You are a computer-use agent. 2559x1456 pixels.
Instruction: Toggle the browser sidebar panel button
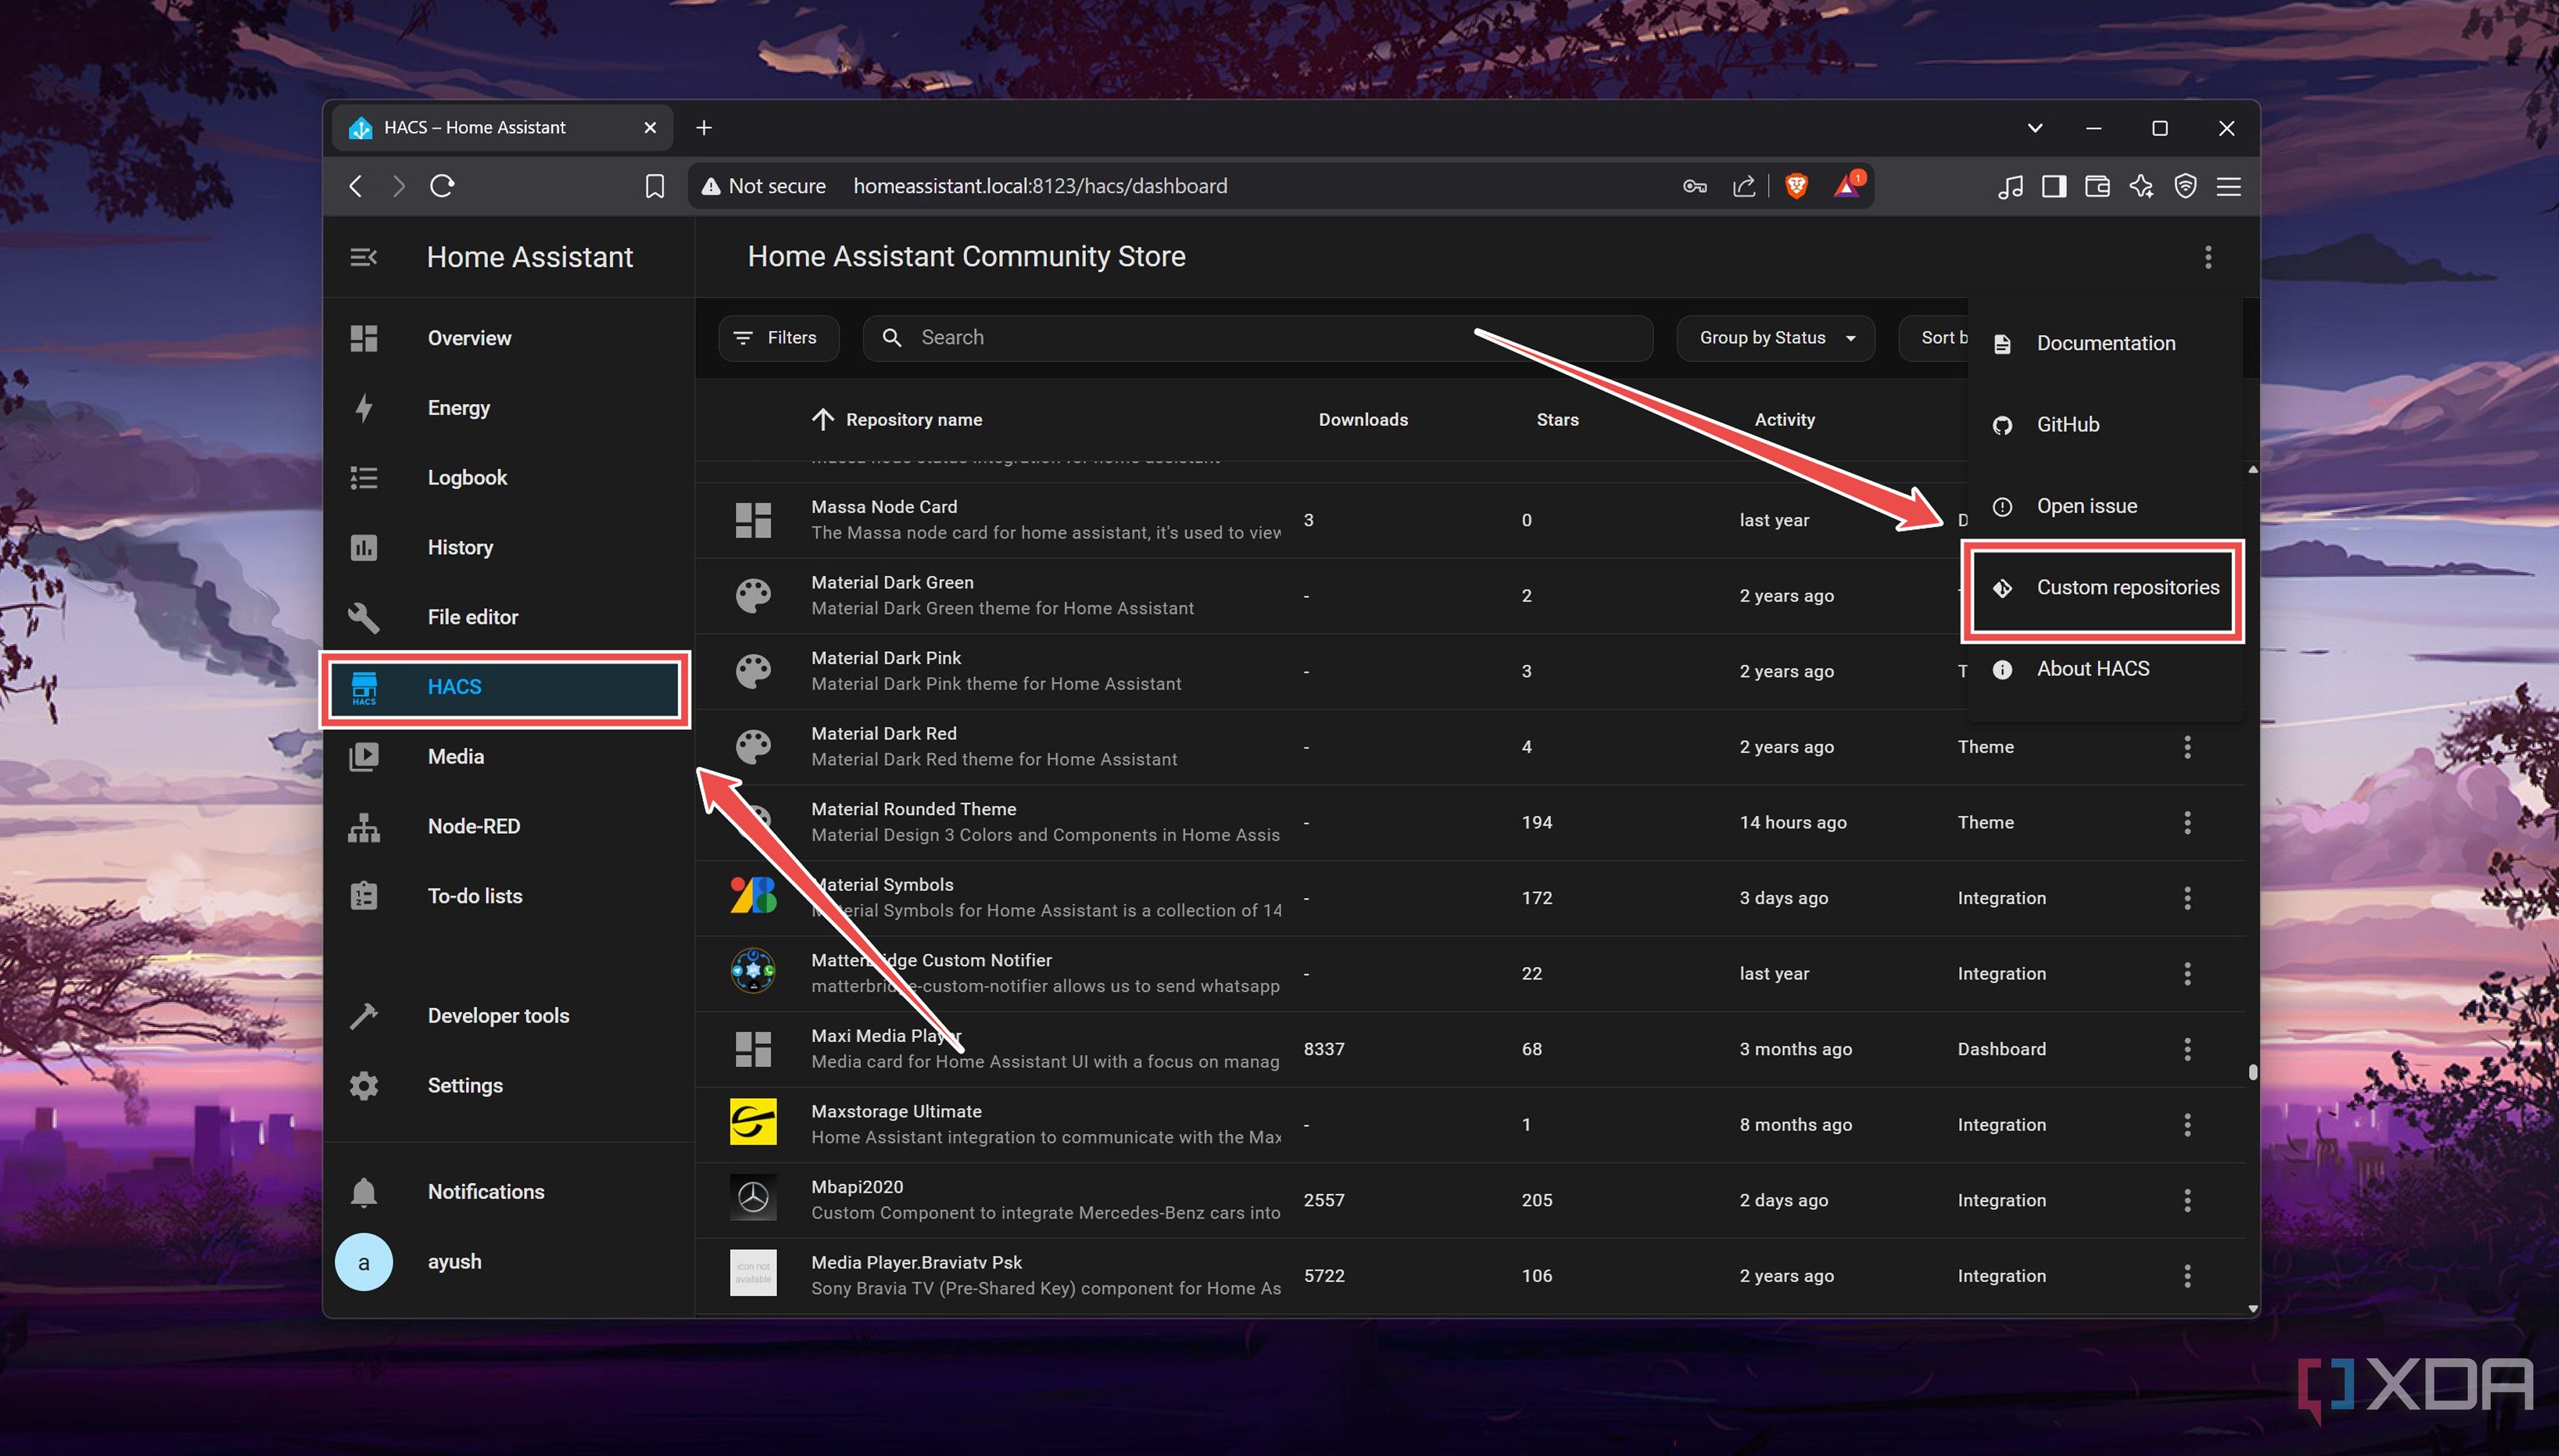(x=2053, y=186)
